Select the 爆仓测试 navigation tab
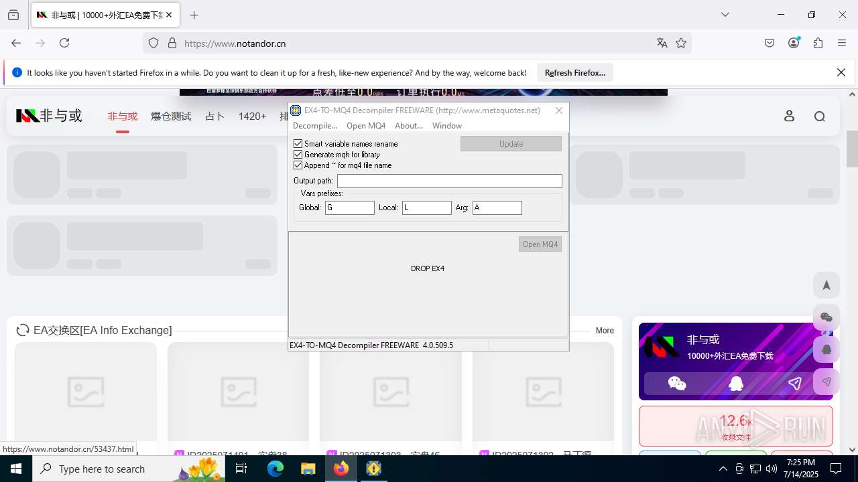 (x=171, y=116)
